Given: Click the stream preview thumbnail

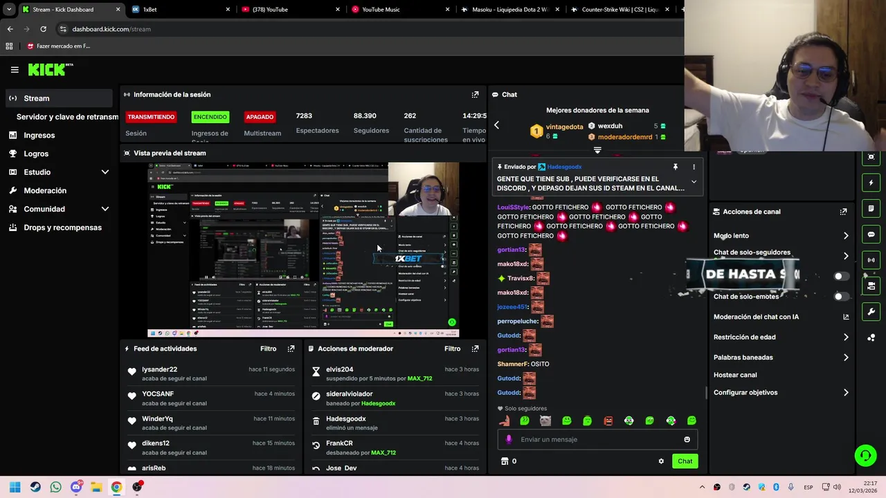Looking at the screenshot, I should tap(303, 250).
